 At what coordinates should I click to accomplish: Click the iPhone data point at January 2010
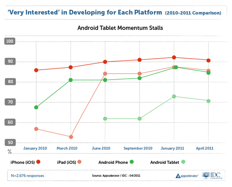(x=36, y=70)
